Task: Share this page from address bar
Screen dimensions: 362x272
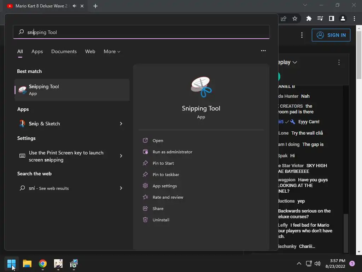Action: [284, 18]
